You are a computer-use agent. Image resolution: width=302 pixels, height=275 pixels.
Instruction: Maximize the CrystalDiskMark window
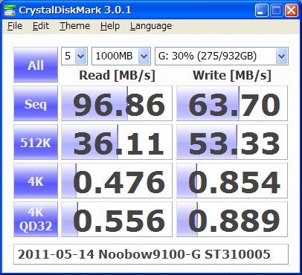(277, 10)
